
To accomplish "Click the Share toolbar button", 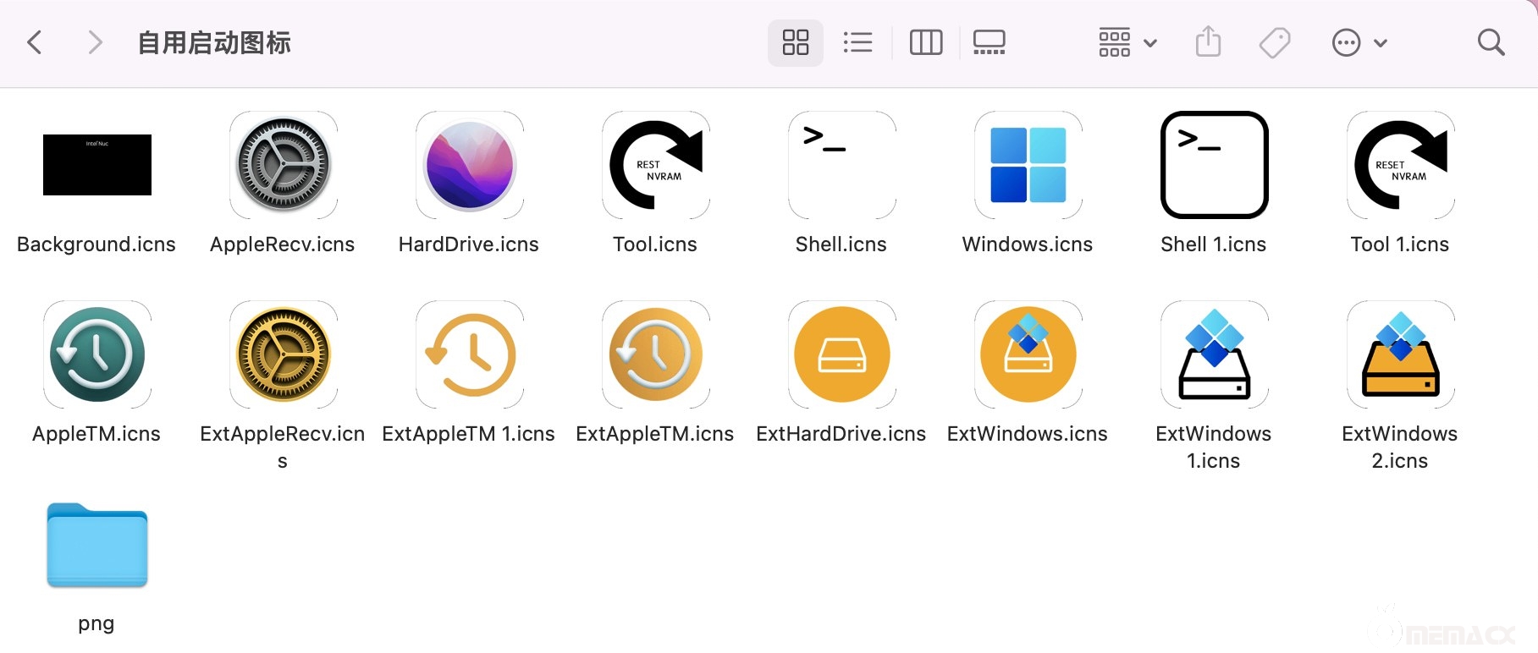I will coord(1208,42).
